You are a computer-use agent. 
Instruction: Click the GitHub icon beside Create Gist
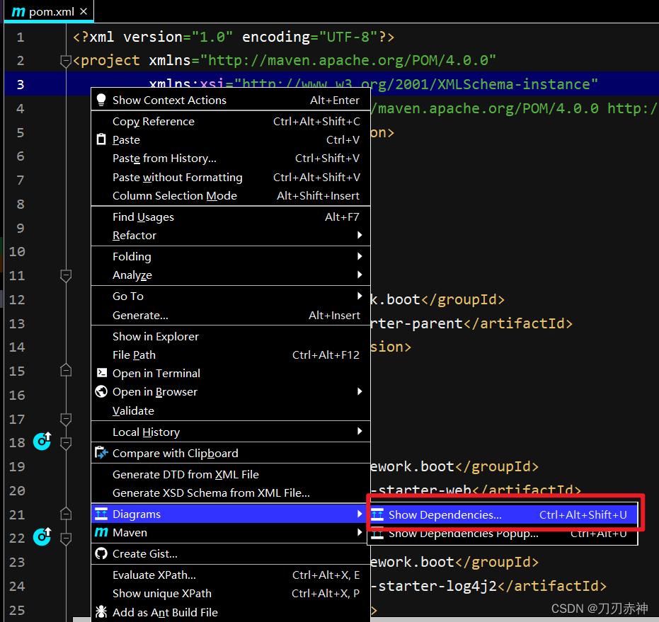(101, 553)
